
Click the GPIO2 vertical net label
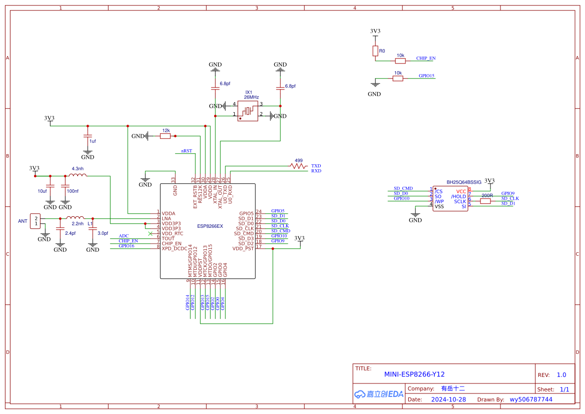click(213, 303)
